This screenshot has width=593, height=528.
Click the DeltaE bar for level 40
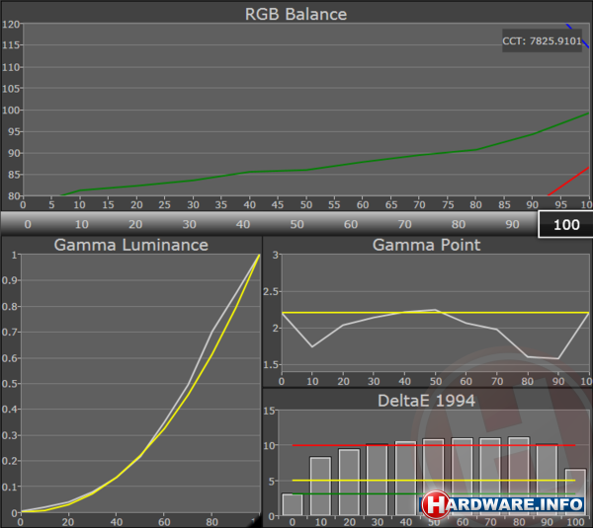(405, 479)
